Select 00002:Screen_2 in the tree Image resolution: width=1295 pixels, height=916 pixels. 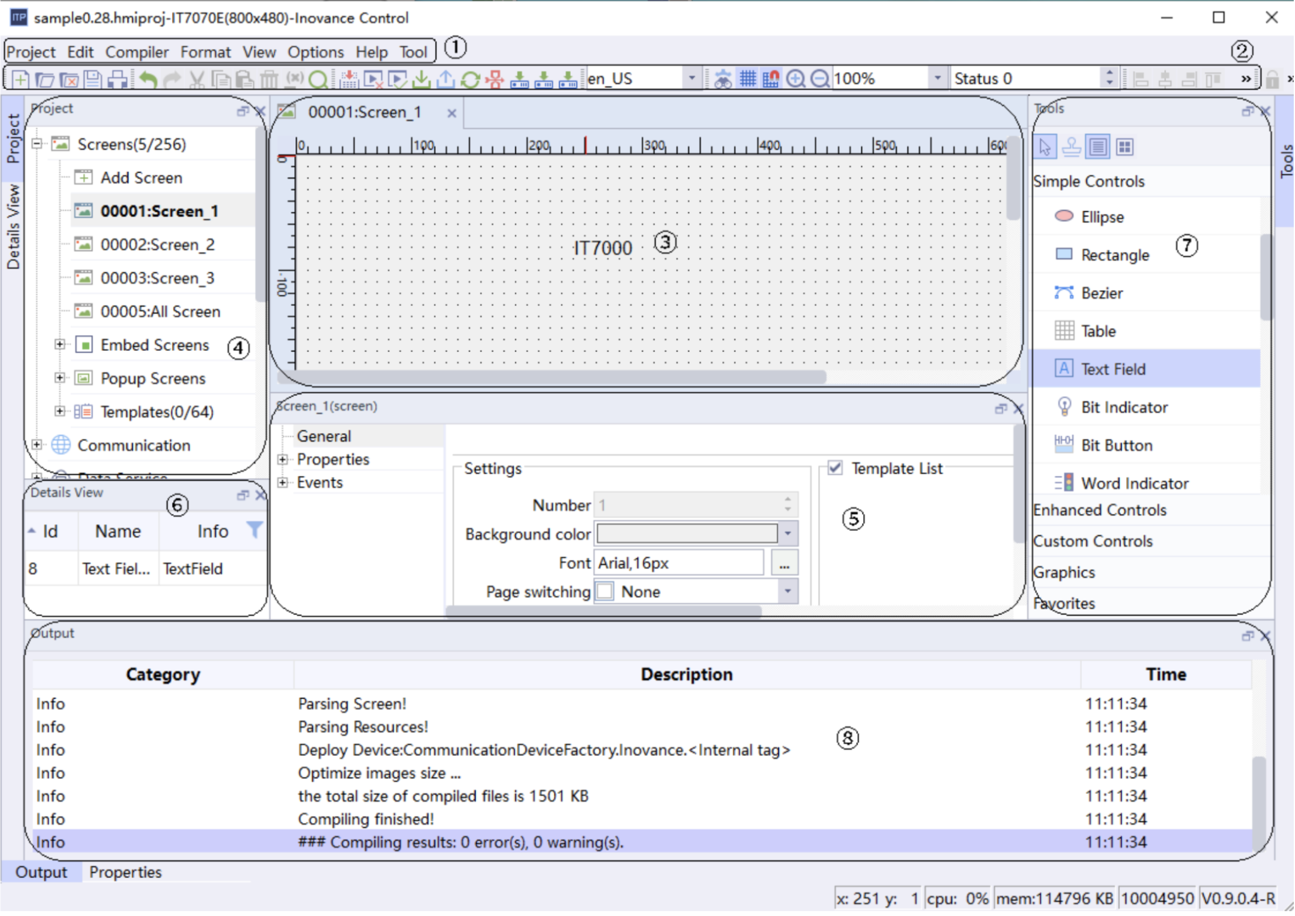[x=157, y=245]
